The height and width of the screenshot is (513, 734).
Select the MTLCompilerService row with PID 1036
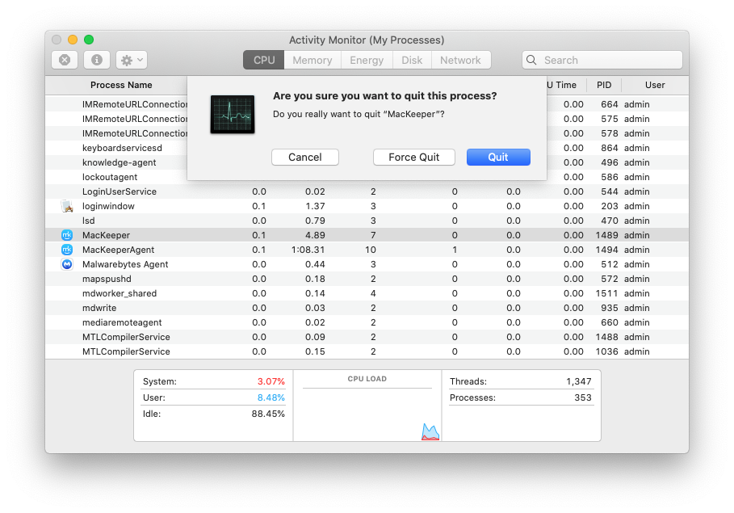coord(367,351)
